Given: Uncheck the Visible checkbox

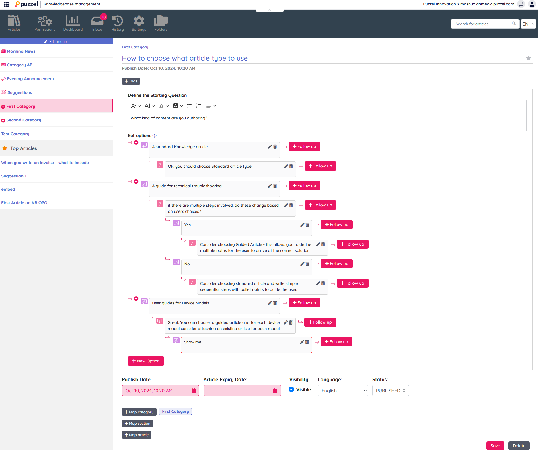Looking at the screenshot, I should pyautogui.click(x=291, y=389).
